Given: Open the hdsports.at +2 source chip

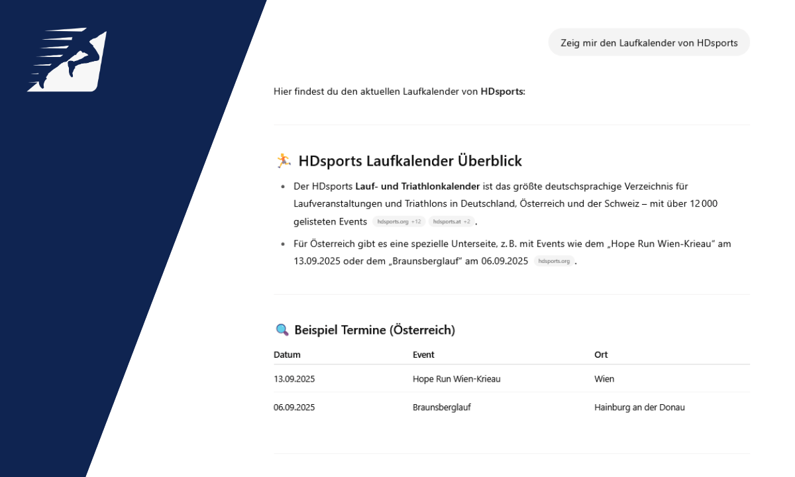Looking at the screenshot, I should coord(451,221).
